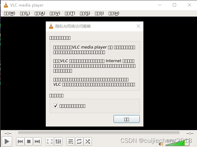The image size is (197, 147).
Task: Stop playback with the square button
Action: (29, 141)
